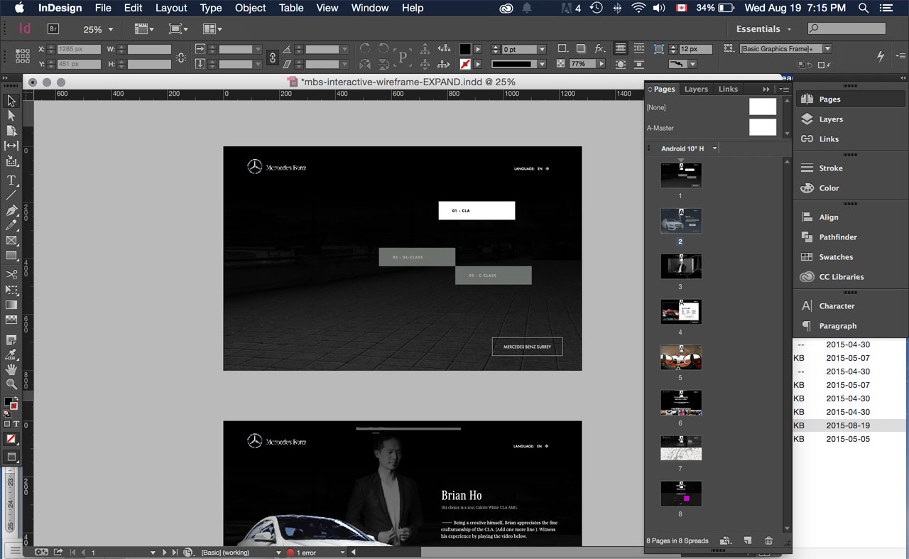Open the Object menu
This screenshot has width=909, height=559.
tap(250, 8)
